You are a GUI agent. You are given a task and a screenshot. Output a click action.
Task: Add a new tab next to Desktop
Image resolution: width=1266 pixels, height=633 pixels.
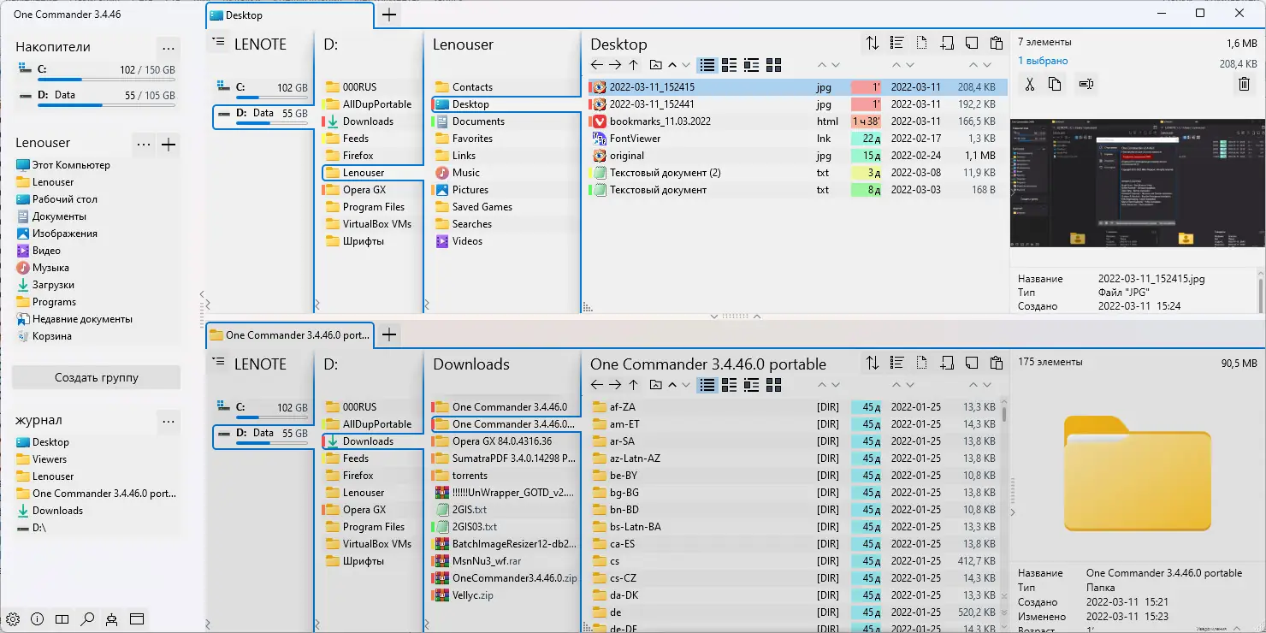pos(389,15)
